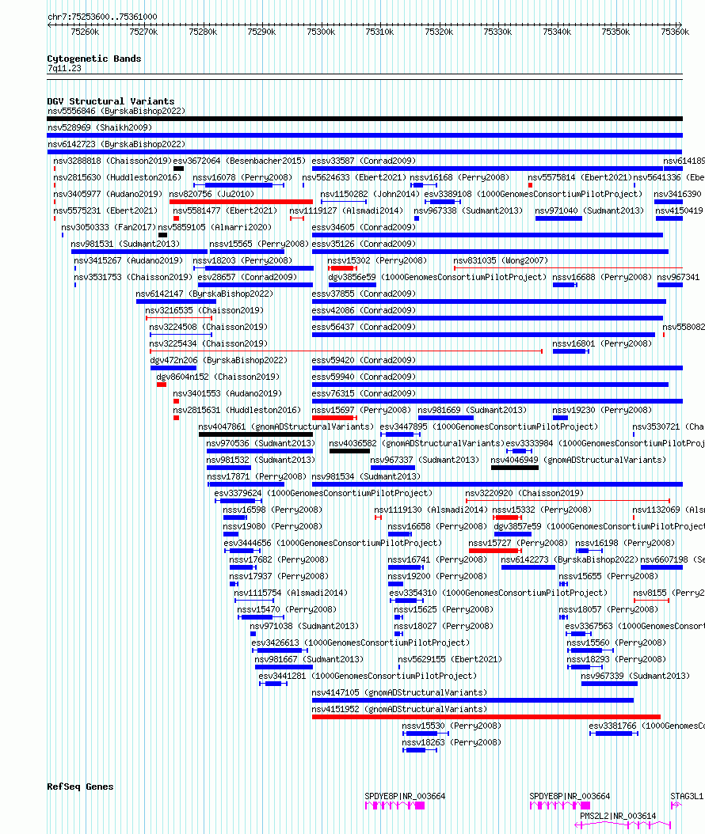Click nsv2815630 (Huddleston2016) variant label
The image size is (705, 834).
(x=117, y=177)
